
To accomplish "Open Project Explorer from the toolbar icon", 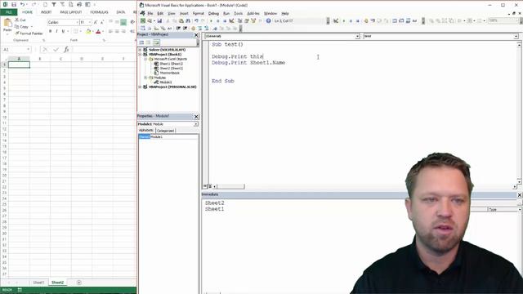I will point(239,21).
